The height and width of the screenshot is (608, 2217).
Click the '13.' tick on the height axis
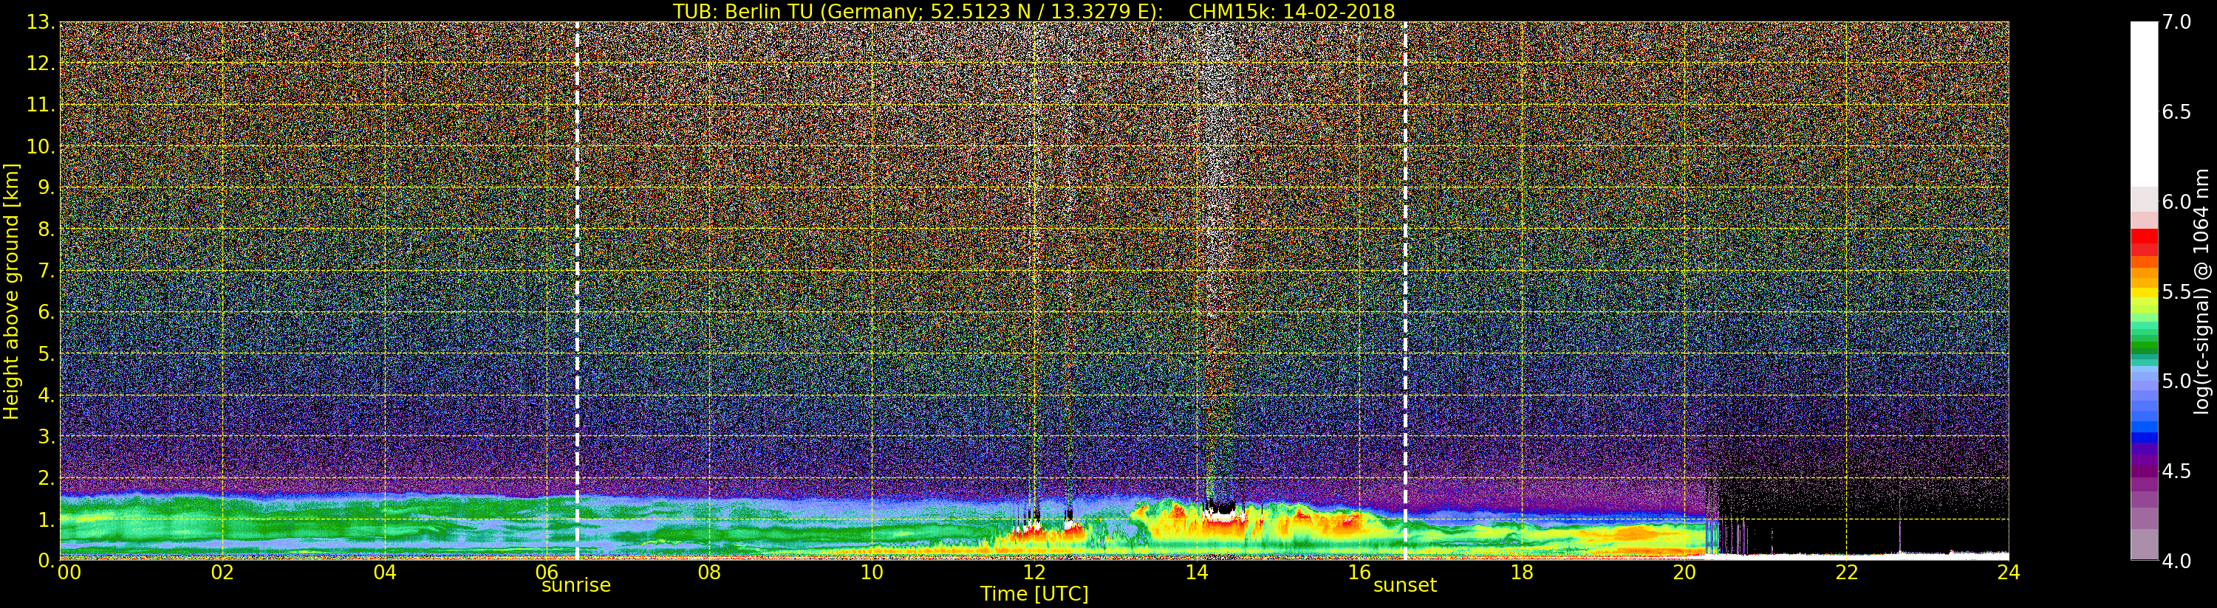(x=41, y=22)
